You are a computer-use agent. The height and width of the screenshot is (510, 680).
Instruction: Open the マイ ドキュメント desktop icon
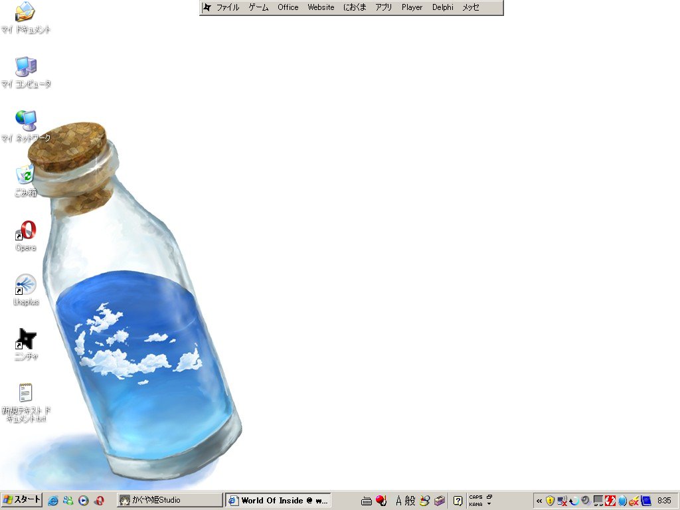pyautogui.click(x=26, y=17)
